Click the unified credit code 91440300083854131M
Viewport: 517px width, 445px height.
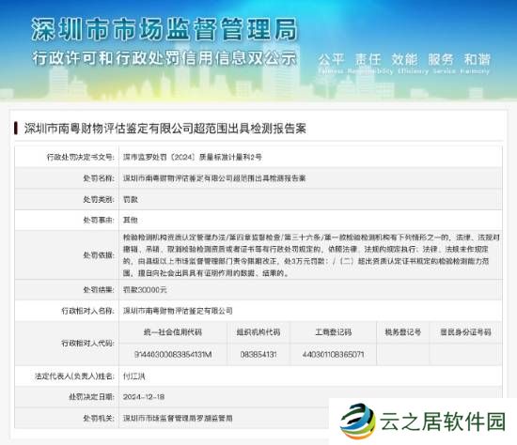tap(173, 355)
